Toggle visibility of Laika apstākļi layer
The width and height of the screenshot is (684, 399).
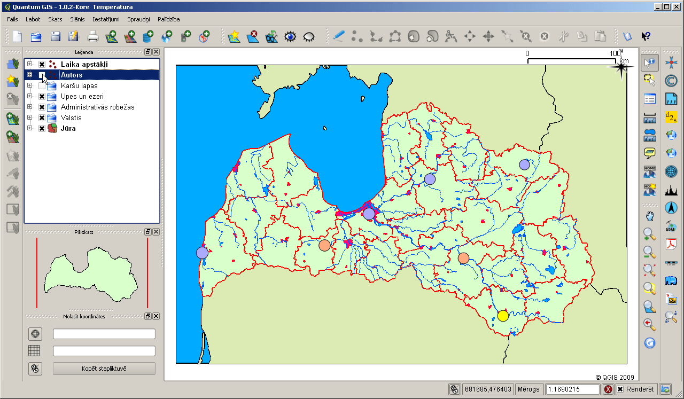(x=42, y=64)
